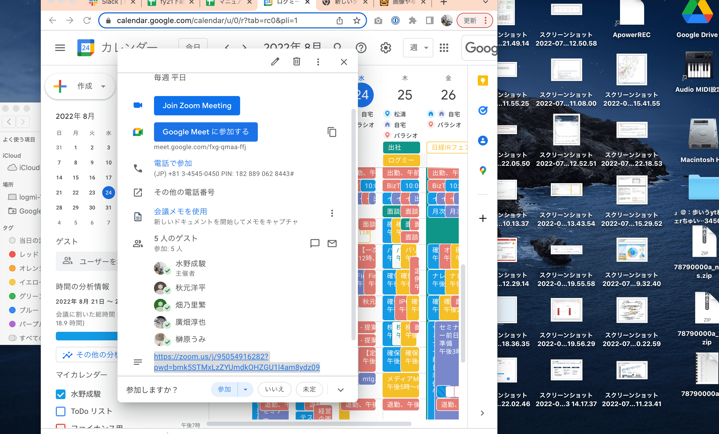The image size is (719, 434).
Task: Open Chrome menu beside 更新
Action: 486,20
